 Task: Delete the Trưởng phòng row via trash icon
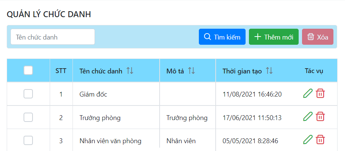pyautogui.click(x=320, y=117)
